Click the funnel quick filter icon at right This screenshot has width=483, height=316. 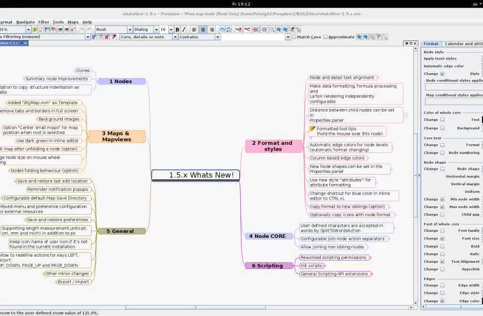pyautogui.click(x=379, y=37)
